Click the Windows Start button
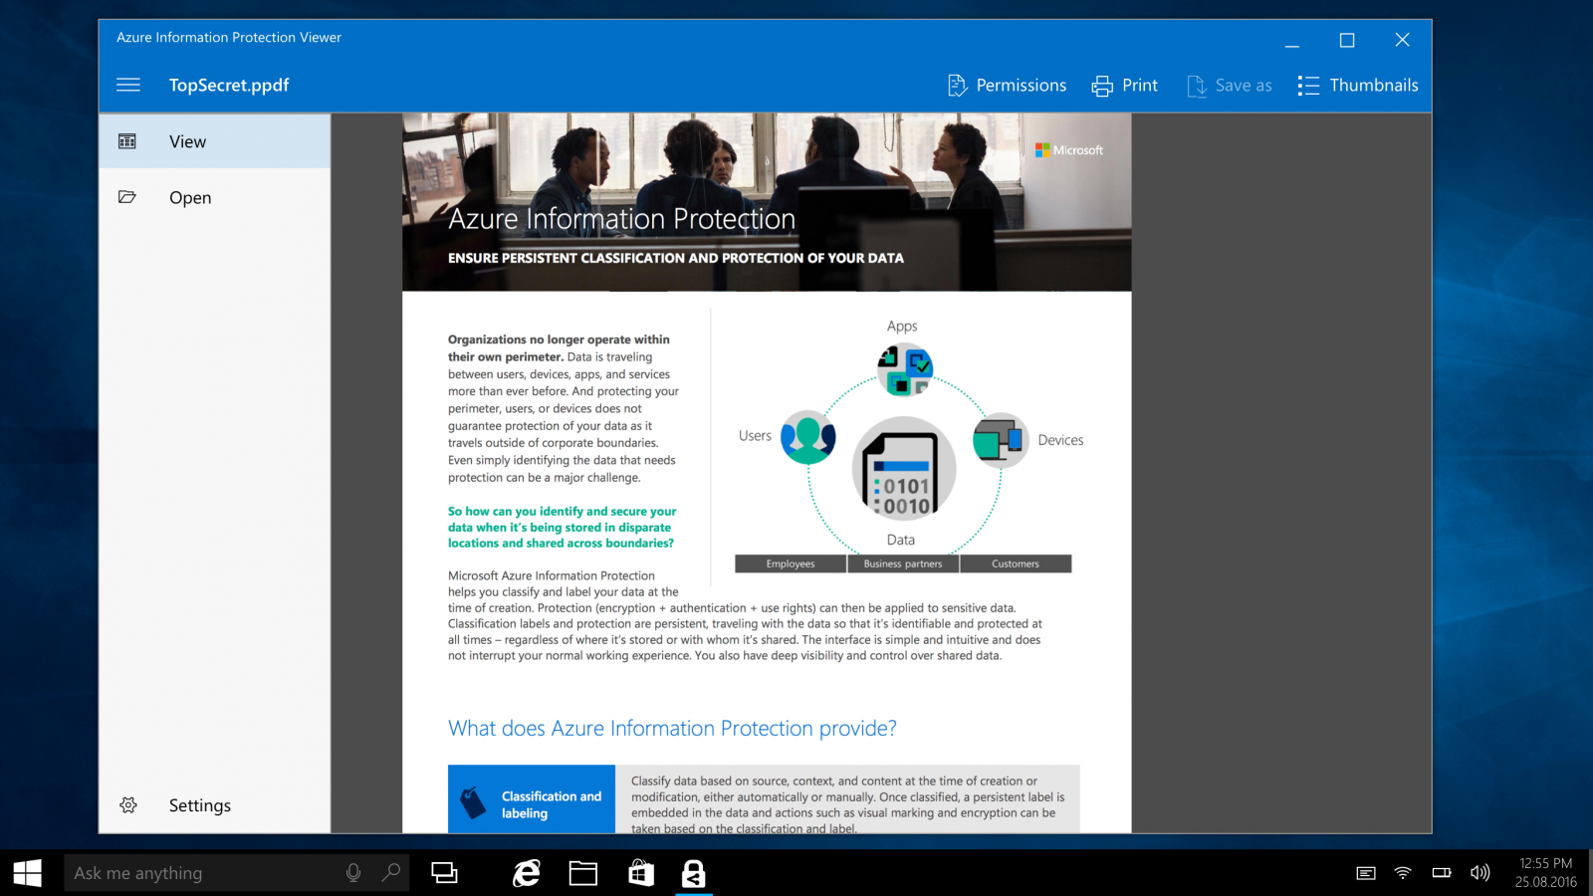The image size is (1593, 896). pos(28,873)
